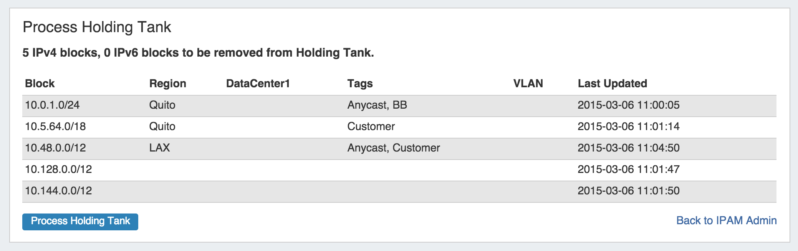Image resolution: width=798 pixels, height=251 pixels.
Task: Click the Customer tag in the second row
Action: (371, 127)
